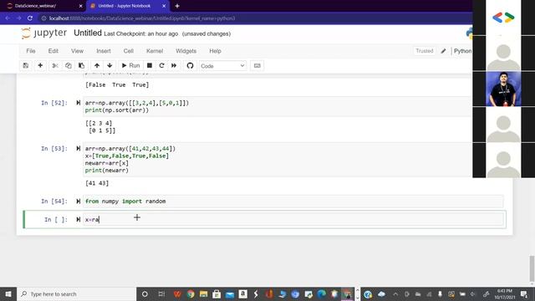Restart the kernel icon
This screenshot has width=535, height=301.
161,65
